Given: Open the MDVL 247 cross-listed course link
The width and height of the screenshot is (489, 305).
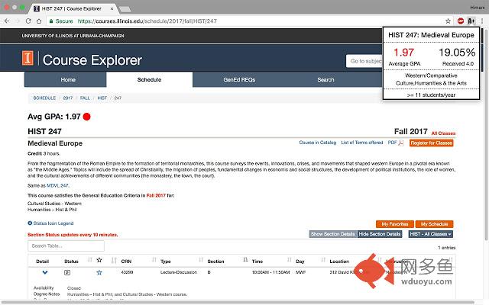Looking at the screenshot, I should (x=57, y=185).
